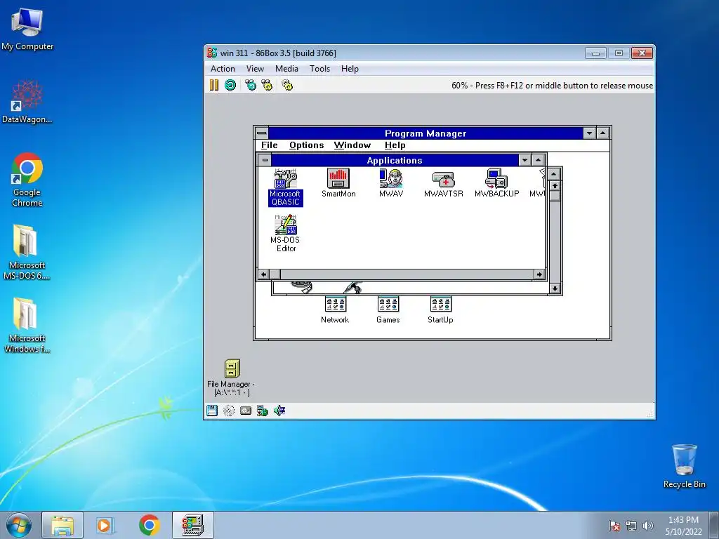
Task: Open Media Player from taskbar
Action: pyautogui.click(x=105, y=525)
